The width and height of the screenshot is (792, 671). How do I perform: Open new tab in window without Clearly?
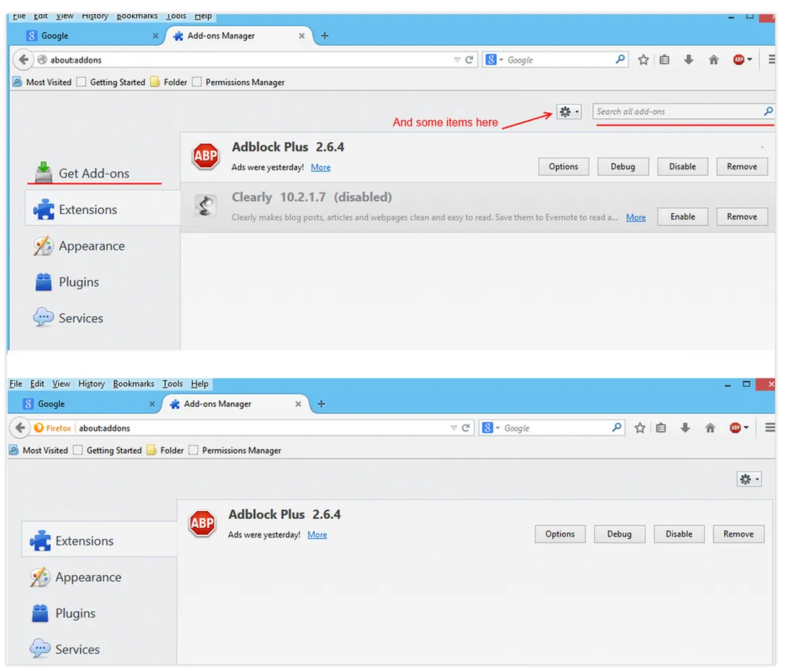(322, 404)
